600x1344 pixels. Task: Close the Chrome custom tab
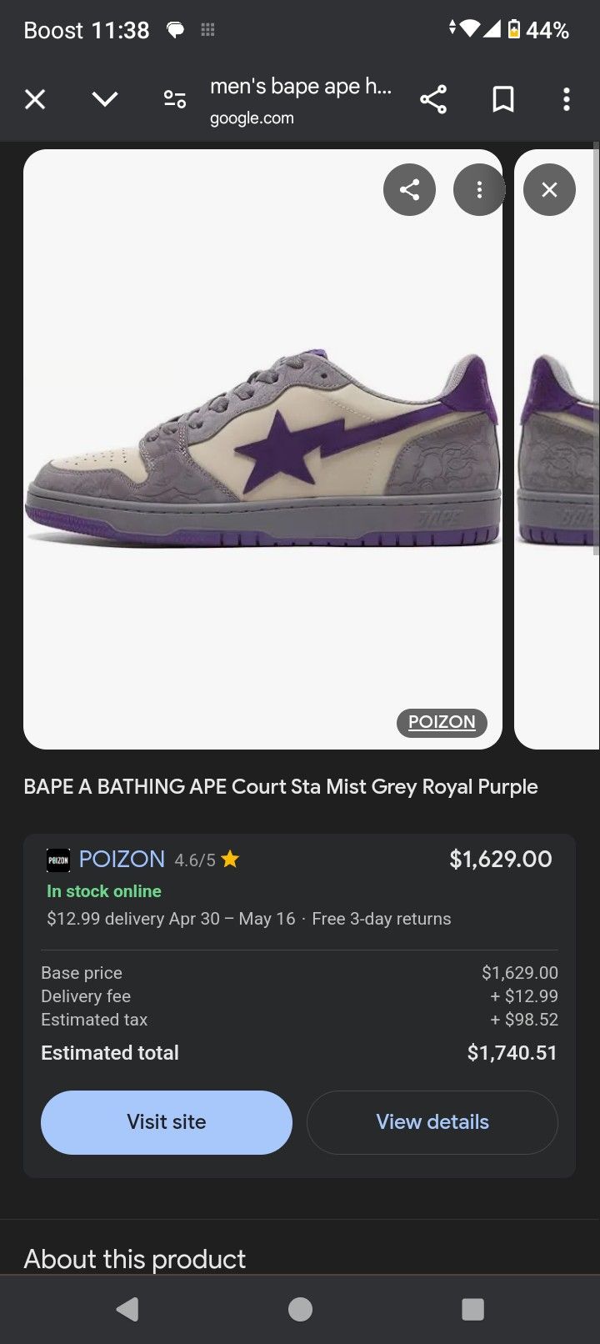35,100
